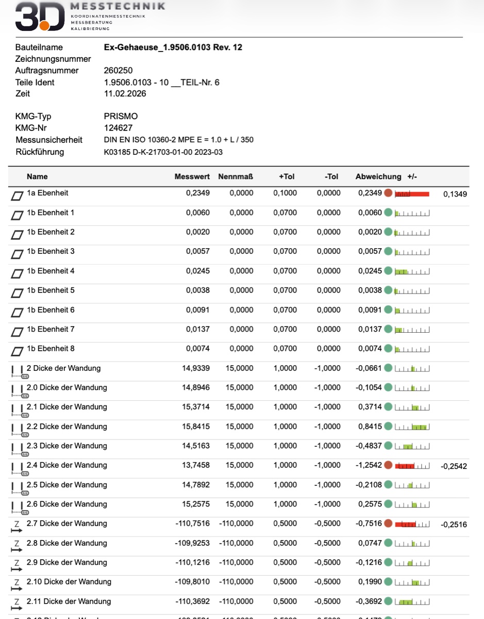Click flatness symbol of 1b Ebenheit 3
Screen dimensions: 484x619
18,254
